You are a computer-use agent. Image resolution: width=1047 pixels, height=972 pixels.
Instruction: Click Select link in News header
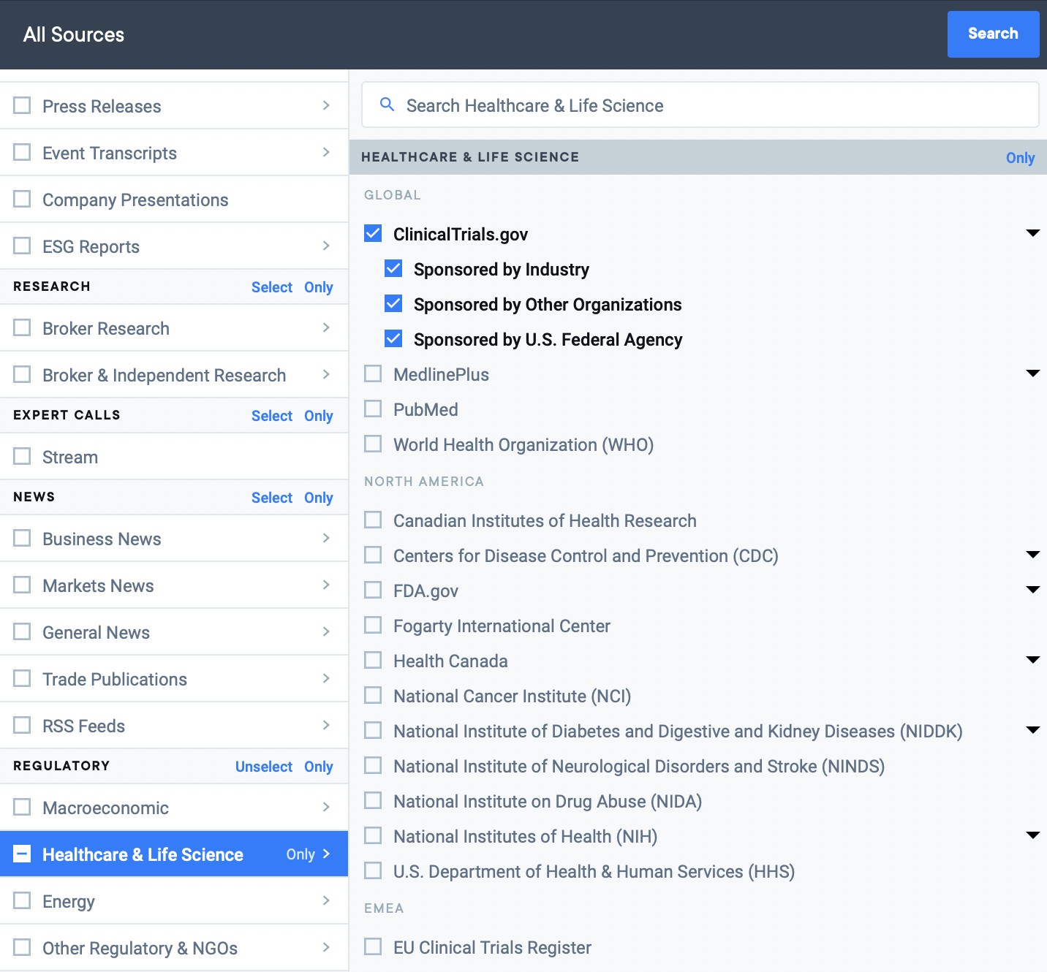coord(272,498)
